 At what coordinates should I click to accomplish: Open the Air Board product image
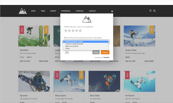click(139, 81)
